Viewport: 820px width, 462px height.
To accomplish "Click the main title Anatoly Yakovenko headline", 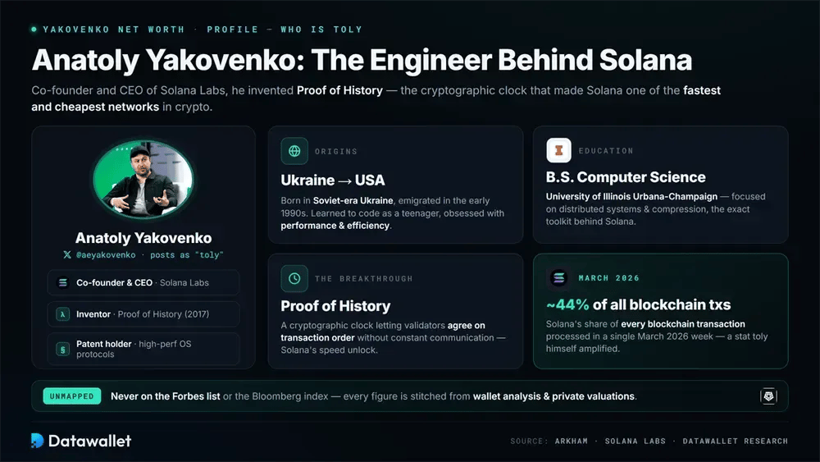I will point(362,60).
